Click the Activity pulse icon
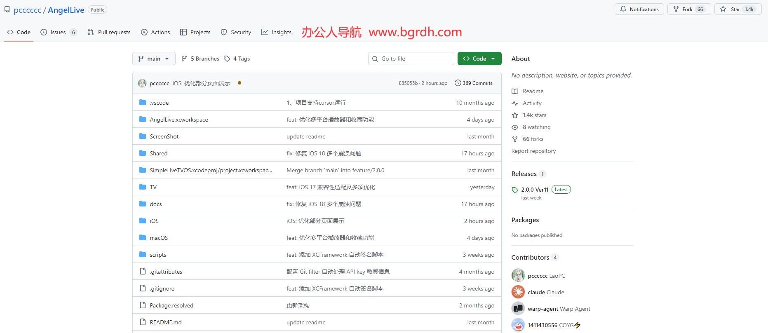 tap(515, 103)
